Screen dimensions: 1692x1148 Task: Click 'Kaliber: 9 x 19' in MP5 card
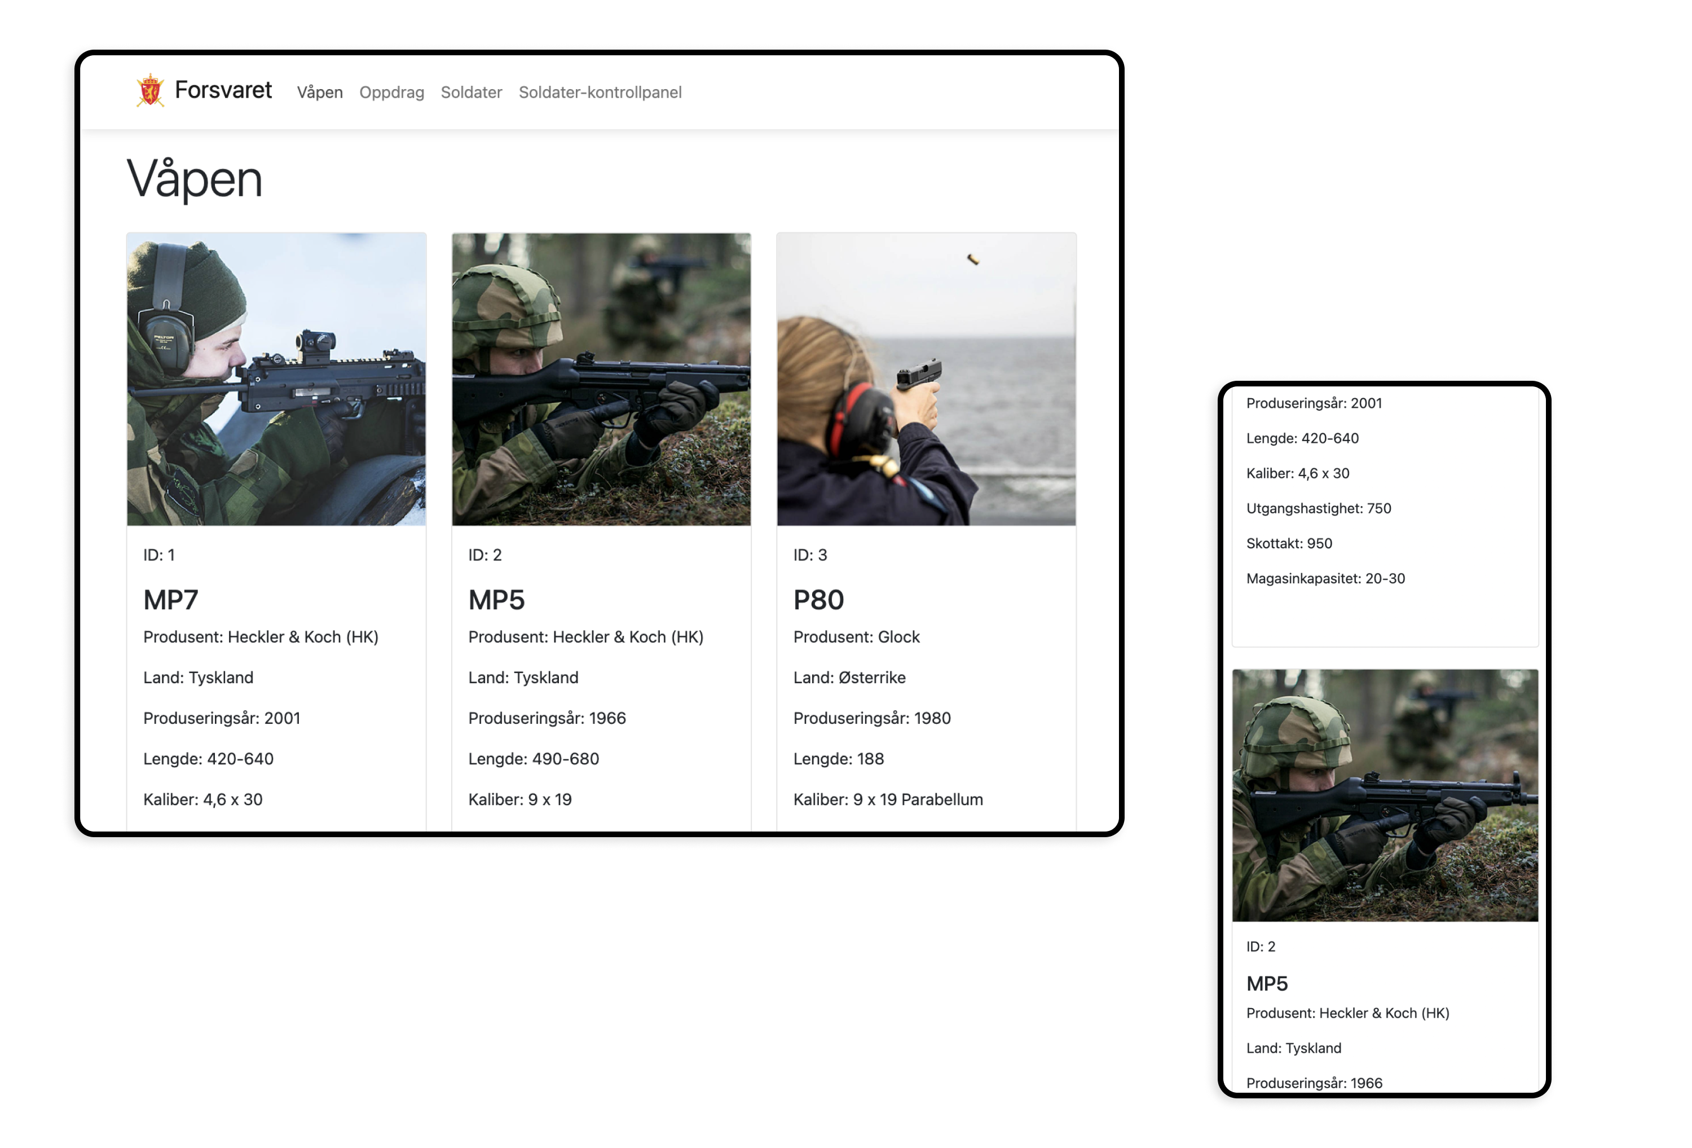(519, 800)
